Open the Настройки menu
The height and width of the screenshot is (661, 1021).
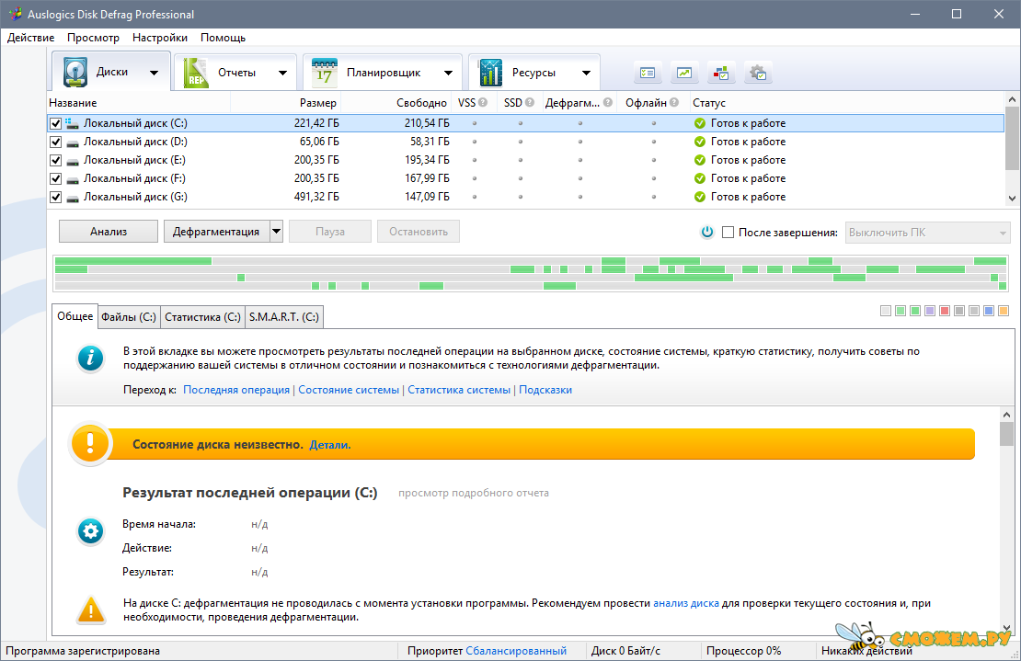click(x=159, y=38)
